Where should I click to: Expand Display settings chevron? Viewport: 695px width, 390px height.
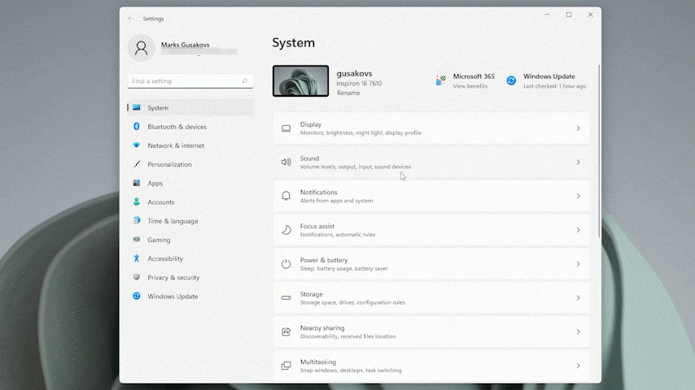(x=579, y=128)
